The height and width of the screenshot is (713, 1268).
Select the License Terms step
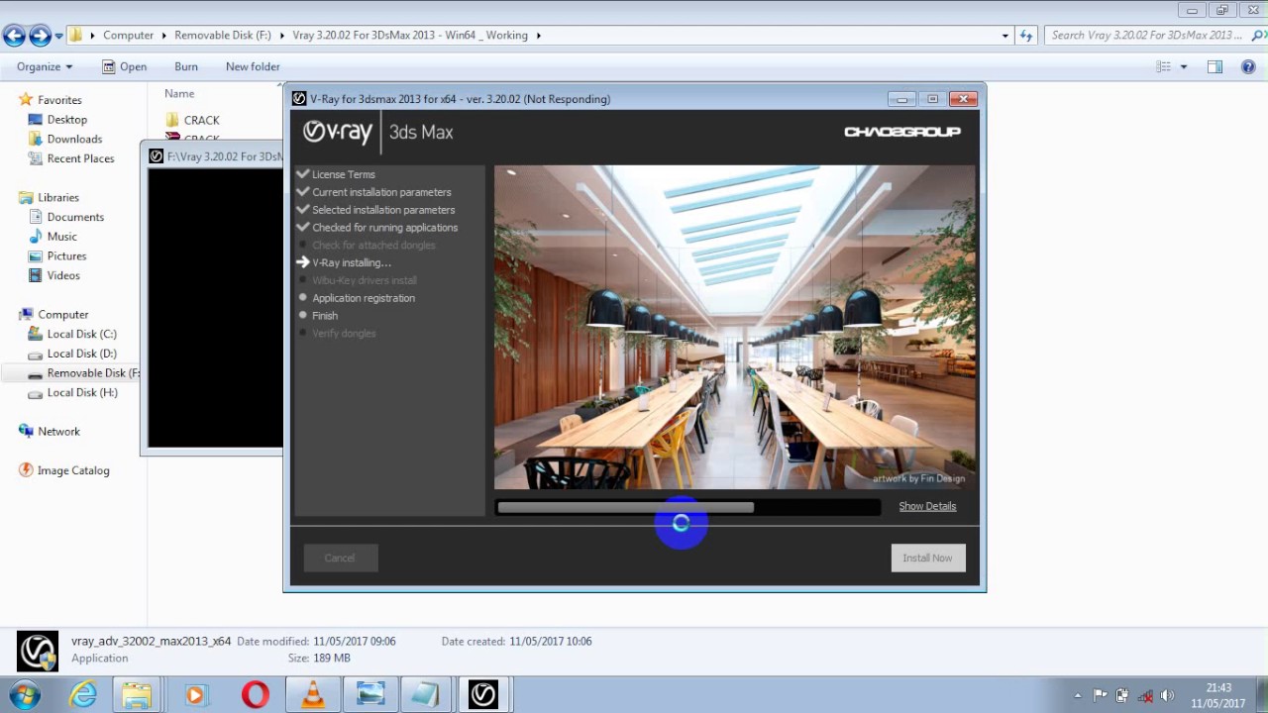point(343,174)
